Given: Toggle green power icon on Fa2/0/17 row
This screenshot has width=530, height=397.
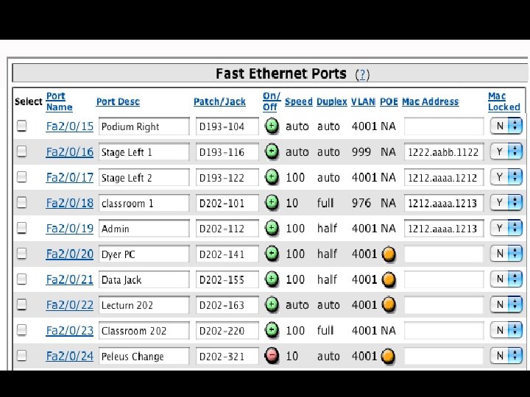Looking at the screenshot, I should (272, 177).
